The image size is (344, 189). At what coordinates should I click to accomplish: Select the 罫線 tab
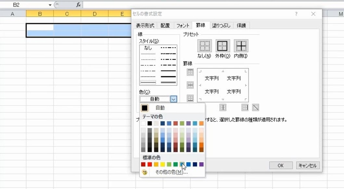point(201,25)
